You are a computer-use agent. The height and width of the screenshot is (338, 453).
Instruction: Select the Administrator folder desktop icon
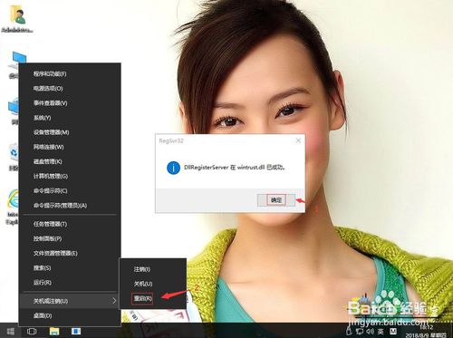[17, 19]
